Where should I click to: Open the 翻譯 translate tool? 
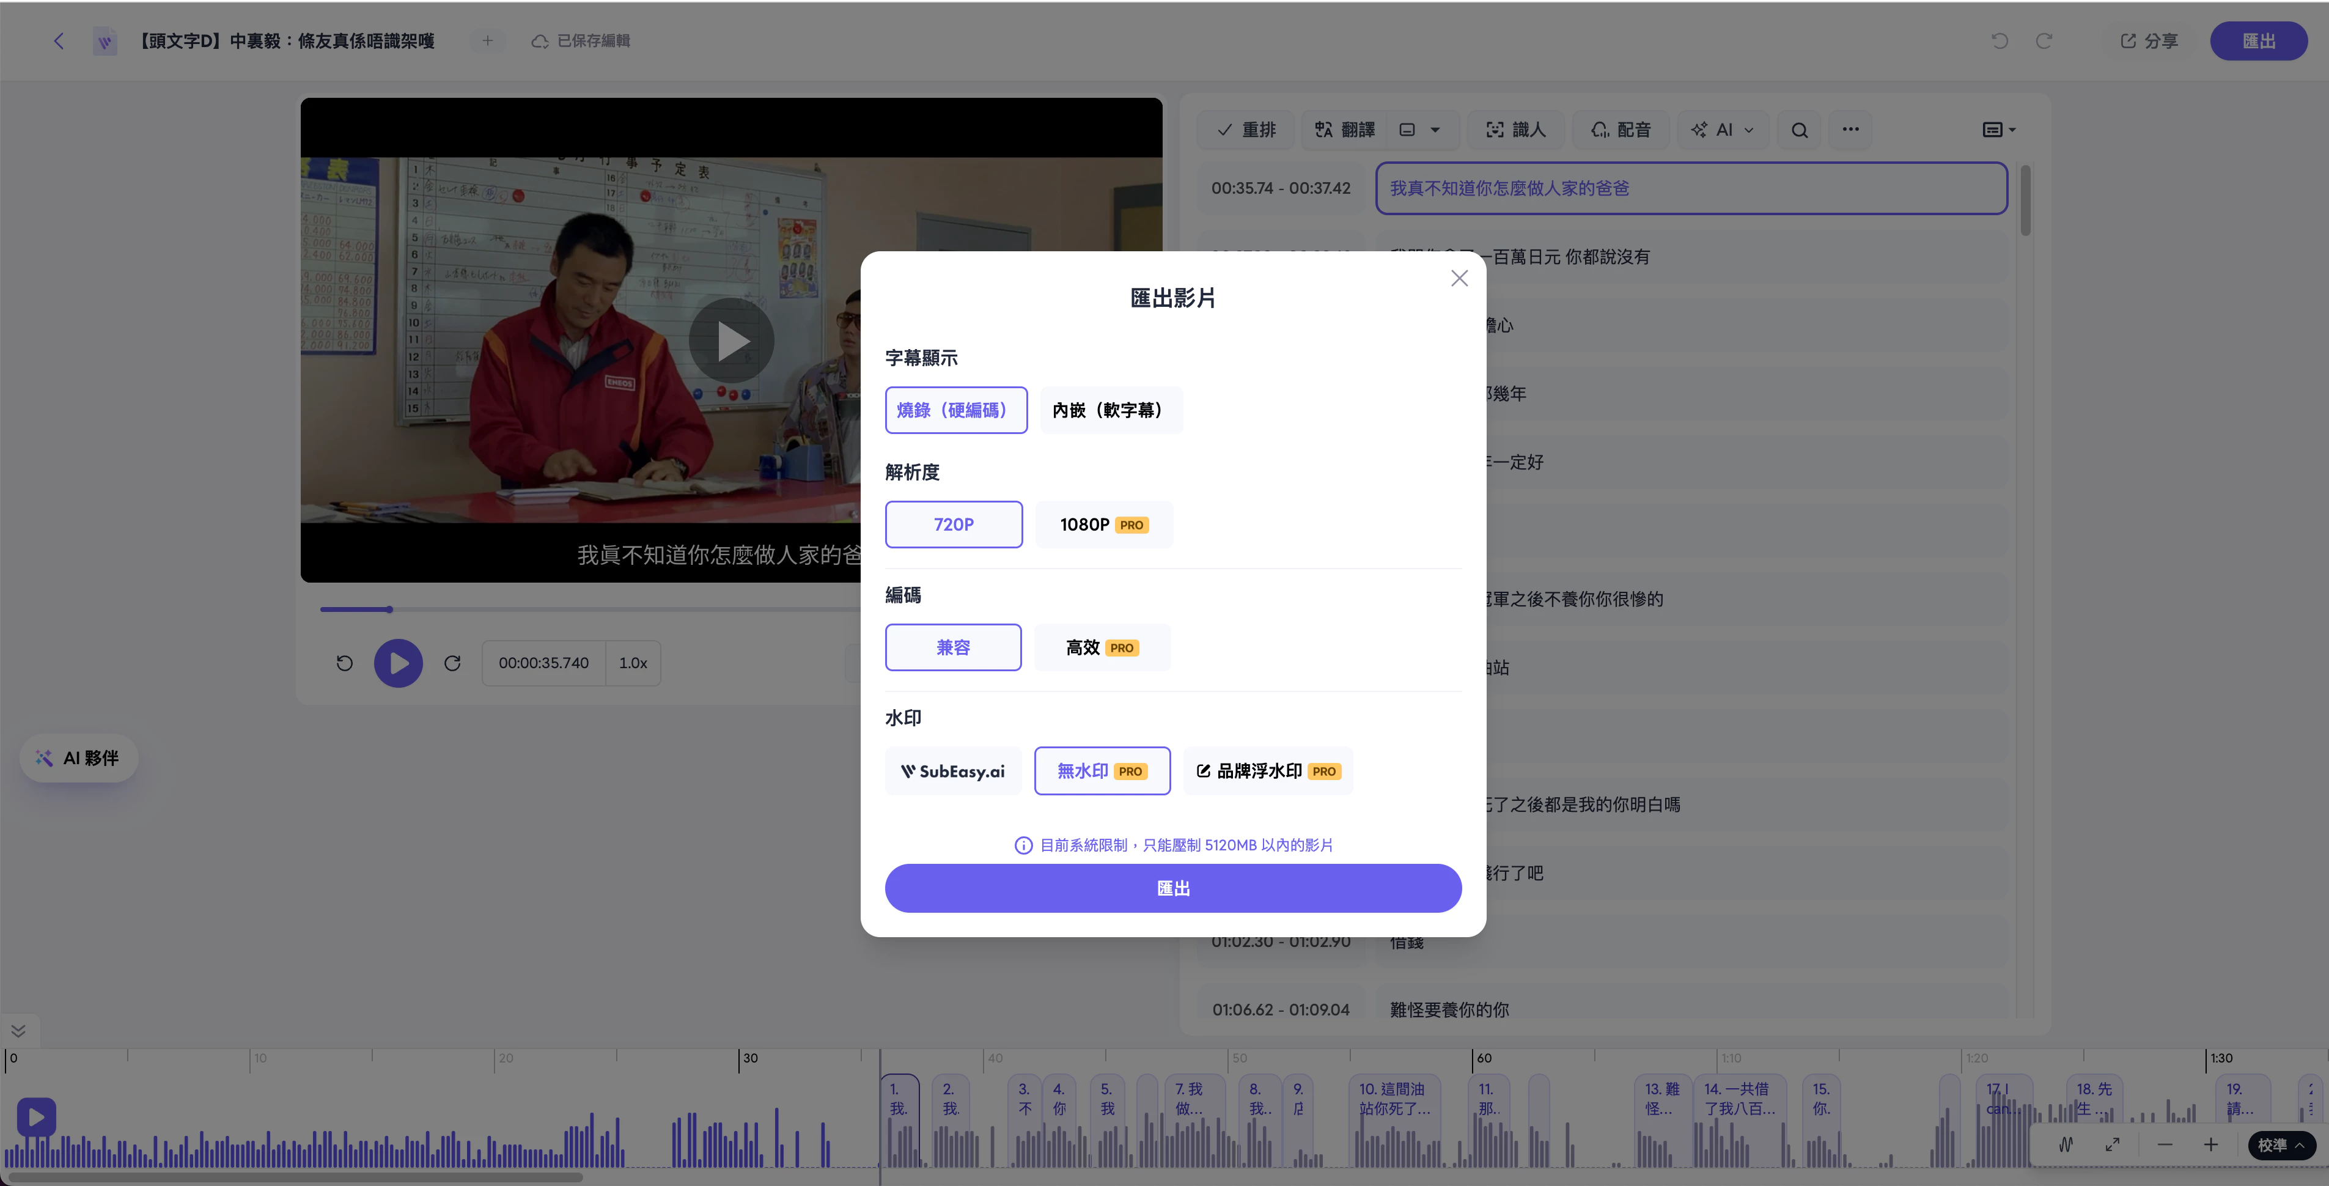tap(1345, 129)
